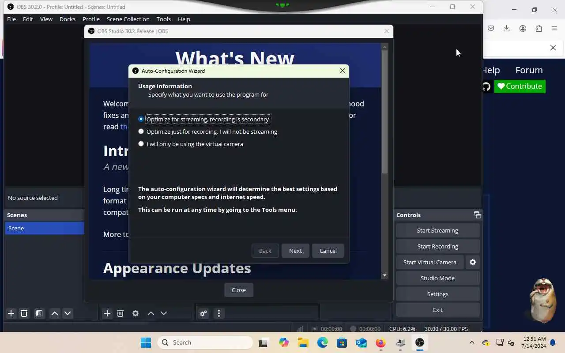This screenshot has height=353, width=565.
Task: Click Next in Auto-Configuration Wizard
Action: [295, 251]
